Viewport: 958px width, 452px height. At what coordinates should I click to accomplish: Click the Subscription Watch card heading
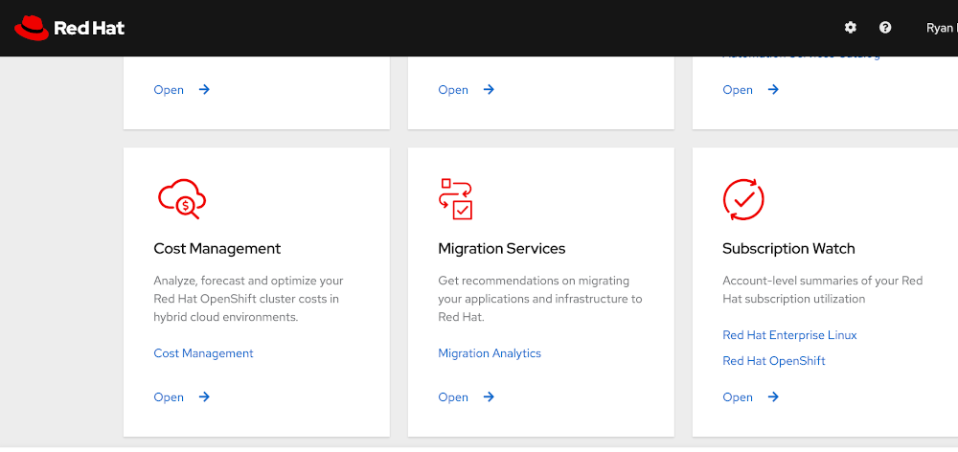click(x=788, y=249)
